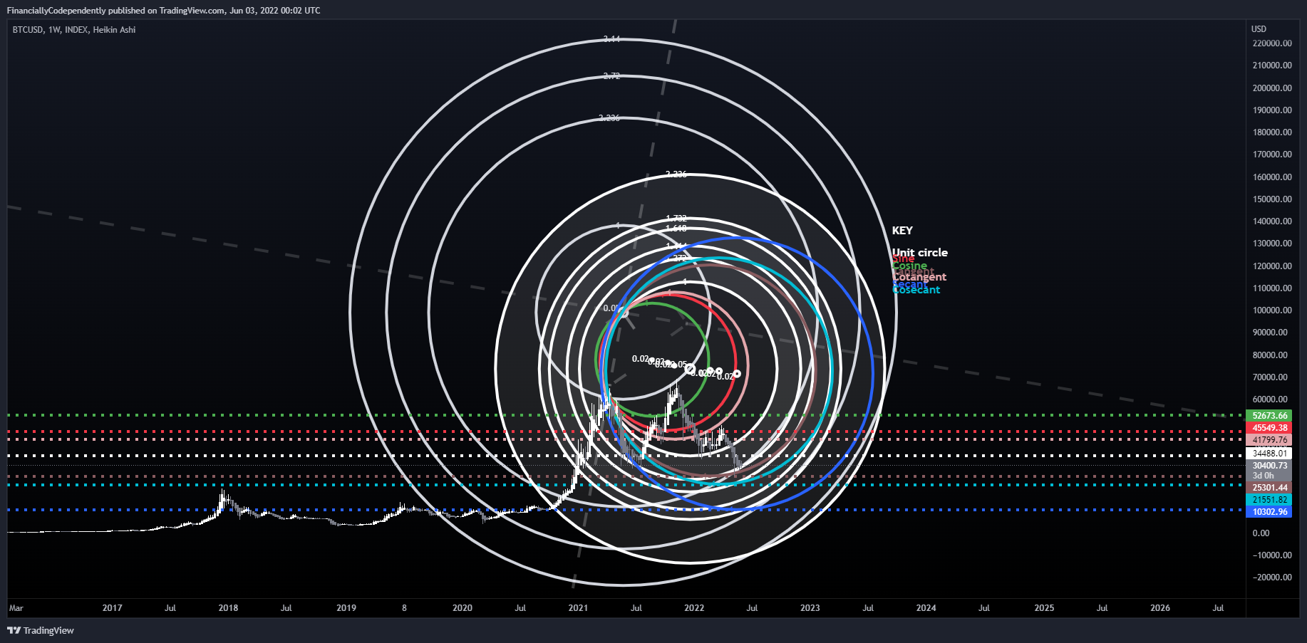Click the red 45549.38 price tag
Image resolution: width=1307 pixels, height=643 pixels.
[x=1269, y=428]
